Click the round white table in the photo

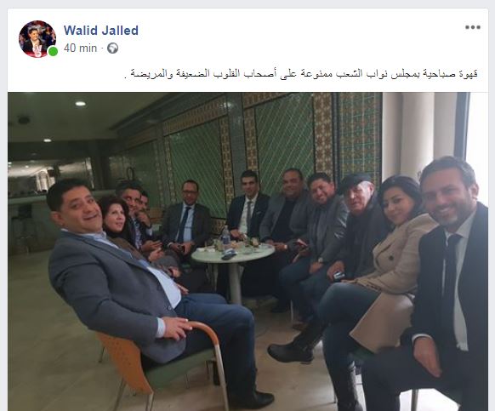(233, 254)
